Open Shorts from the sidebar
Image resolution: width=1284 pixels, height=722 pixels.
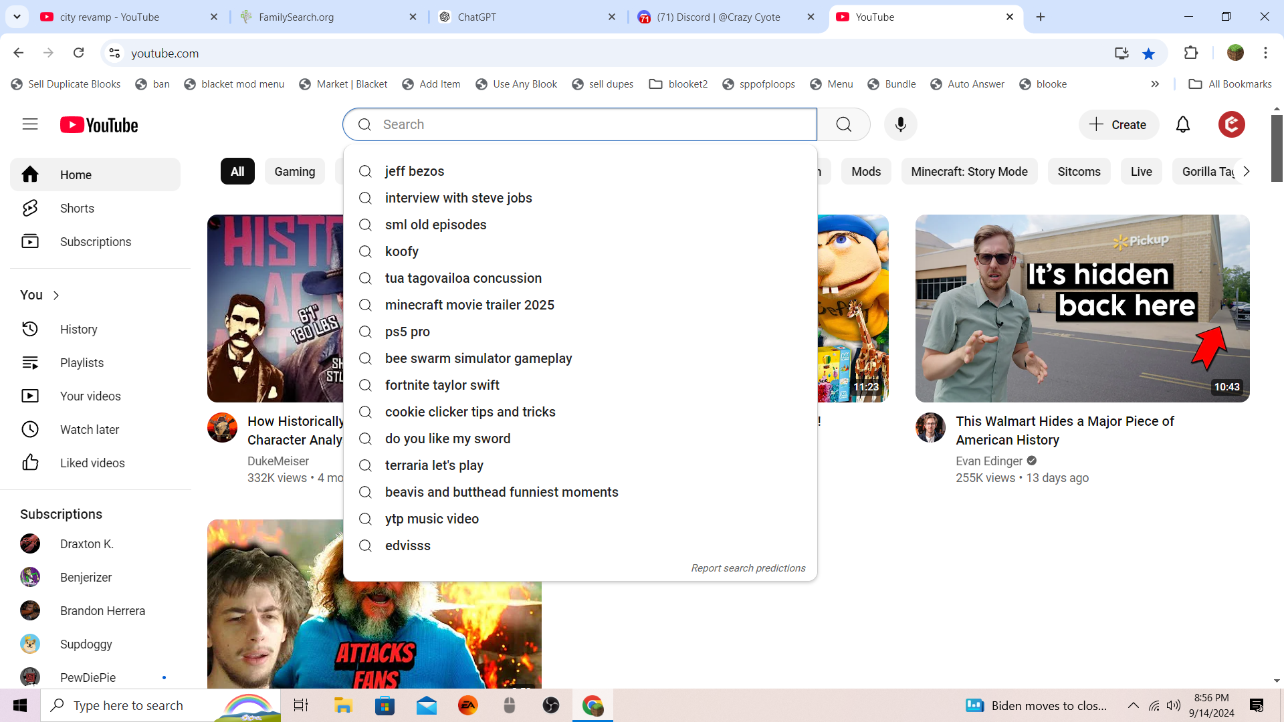click(x=77, y=209)
